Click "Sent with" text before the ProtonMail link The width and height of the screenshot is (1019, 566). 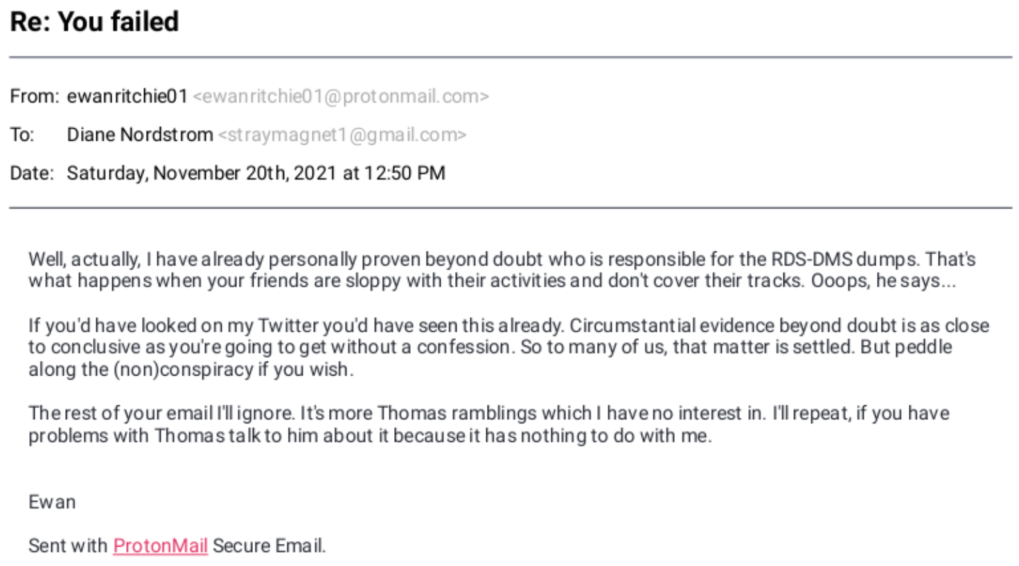click(68, 546)
